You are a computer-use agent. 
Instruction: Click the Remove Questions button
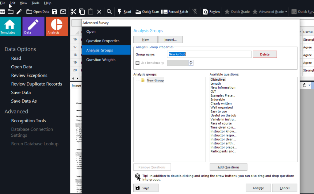[152, 167]
